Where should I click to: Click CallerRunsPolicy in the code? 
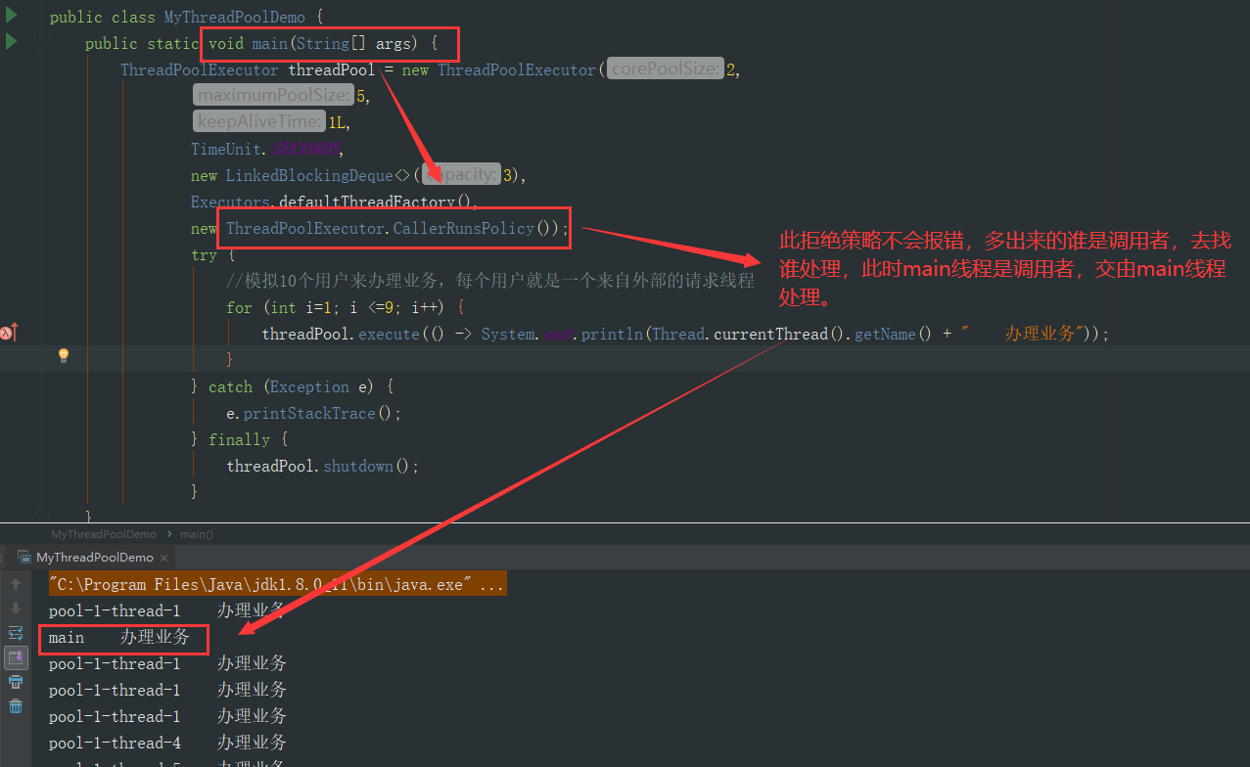[x=463, y=228]
